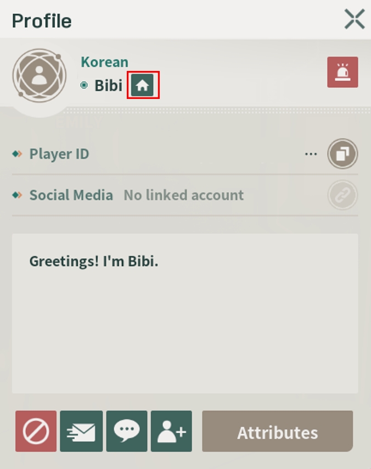Click the No linked account text
Image resolution: width=371 pixels, height=469 pixels.
tap(183, 195)
